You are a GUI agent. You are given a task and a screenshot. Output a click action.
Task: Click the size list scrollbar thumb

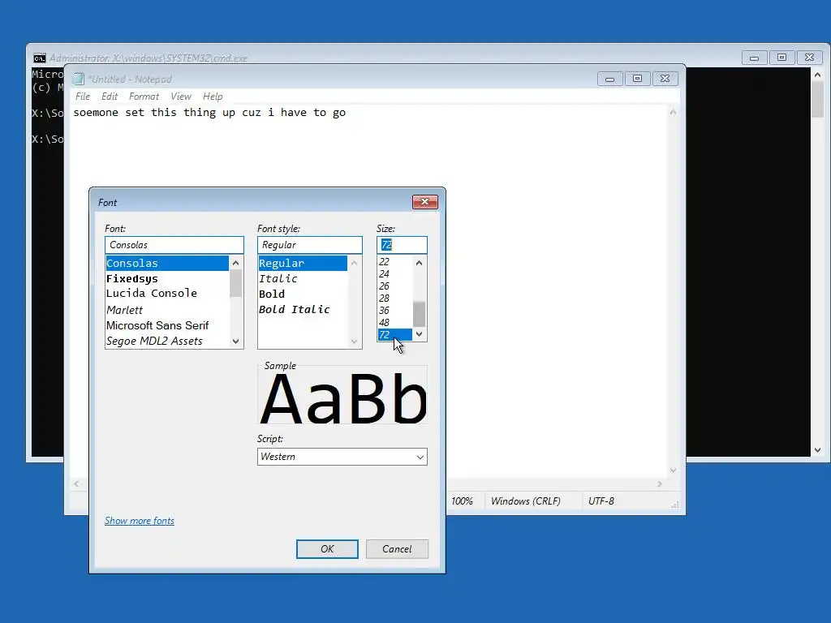click(420, 314)
